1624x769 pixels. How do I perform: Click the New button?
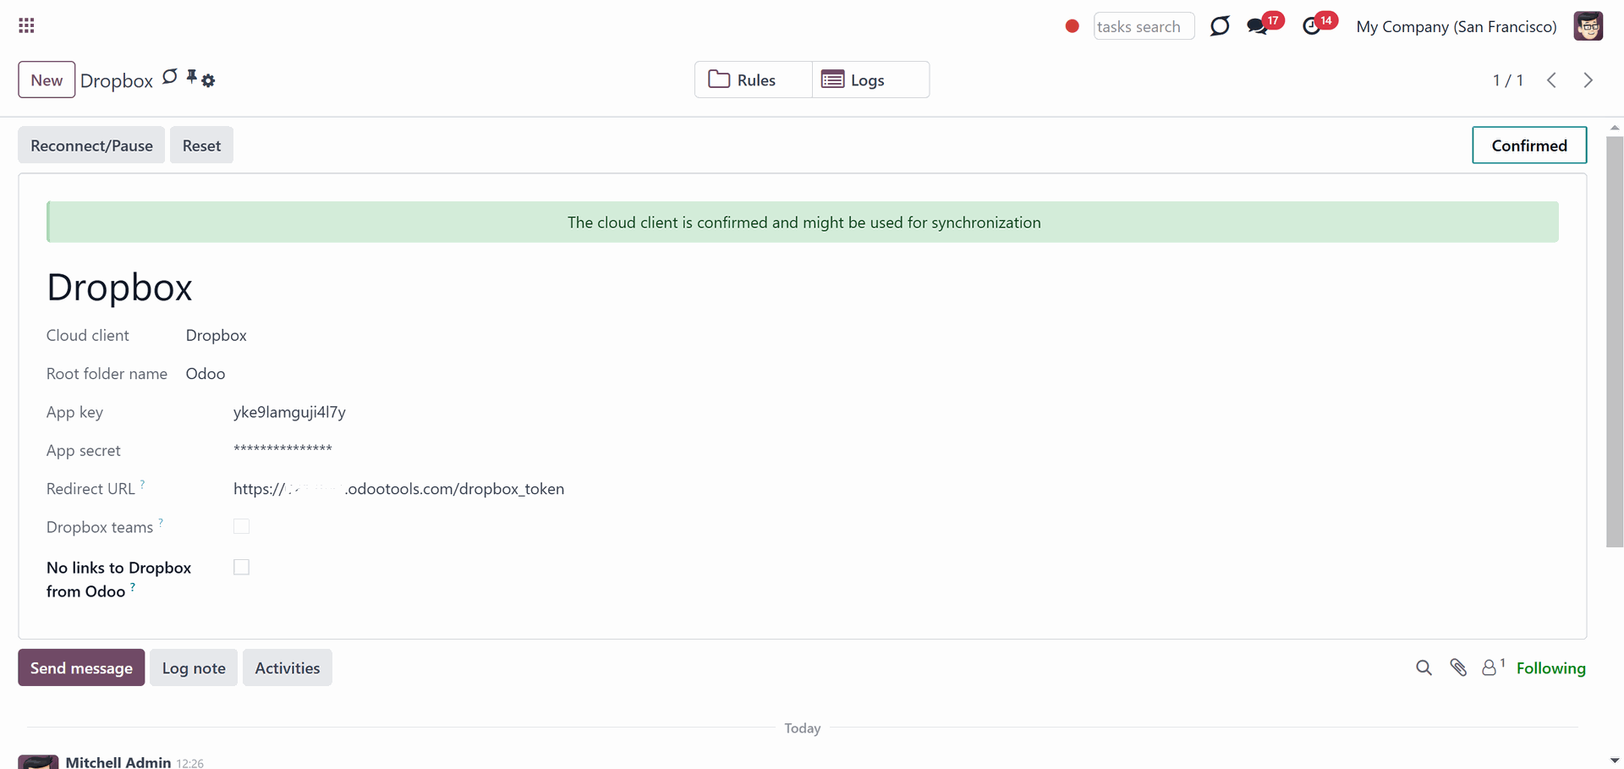[x=47, y=80]
